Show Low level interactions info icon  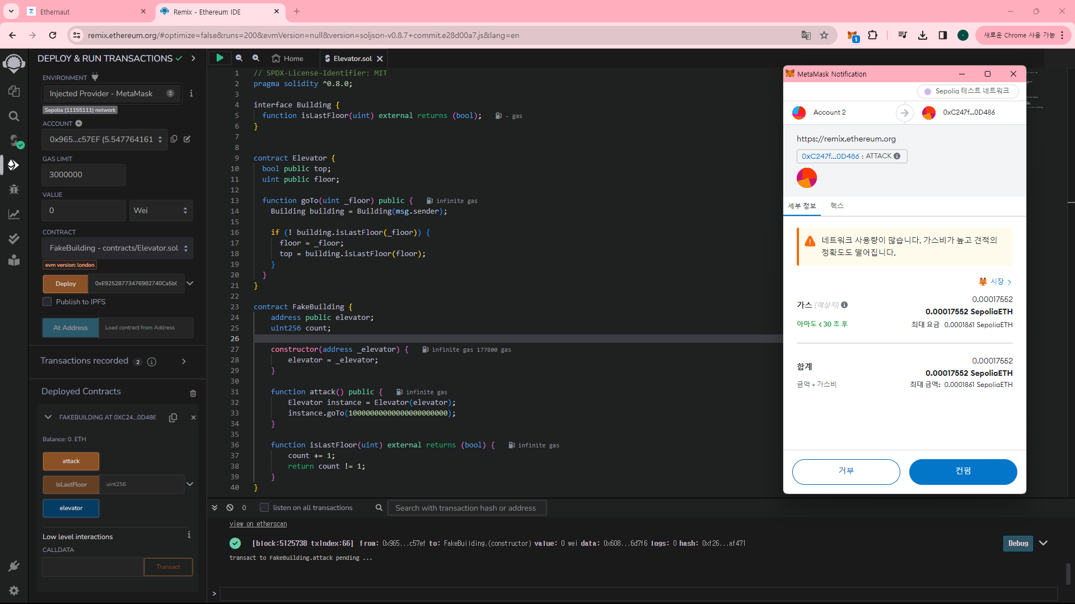click(x=189, y=535)
